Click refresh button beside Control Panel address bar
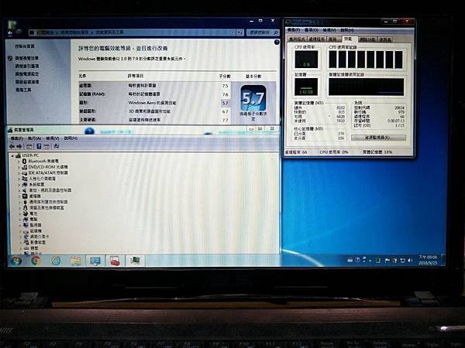Screen dimensions: 465x348 pos(240,32)
